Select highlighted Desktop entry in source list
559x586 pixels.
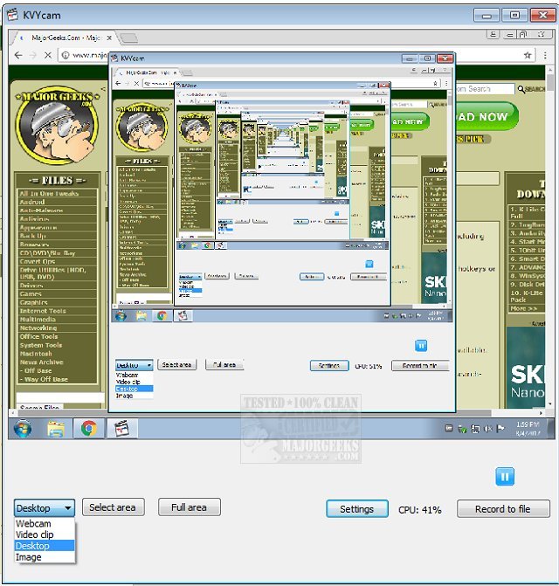click(x=45, y=546)
